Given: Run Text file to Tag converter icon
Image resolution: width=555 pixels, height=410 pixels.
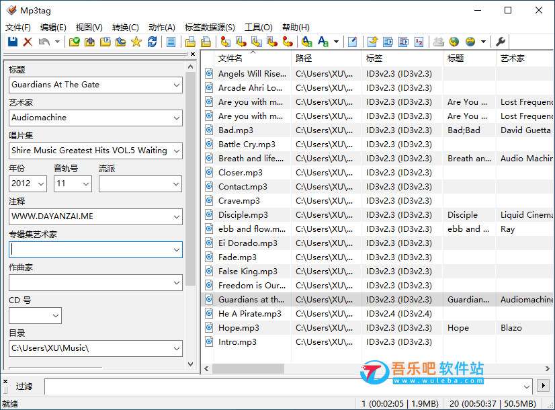Looking at the screenshot, I should pyautogui.click(x=272, y=42).
